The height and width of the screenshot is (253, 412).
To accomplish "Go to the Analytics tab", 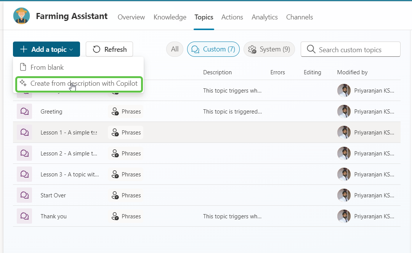I will 265,17.
